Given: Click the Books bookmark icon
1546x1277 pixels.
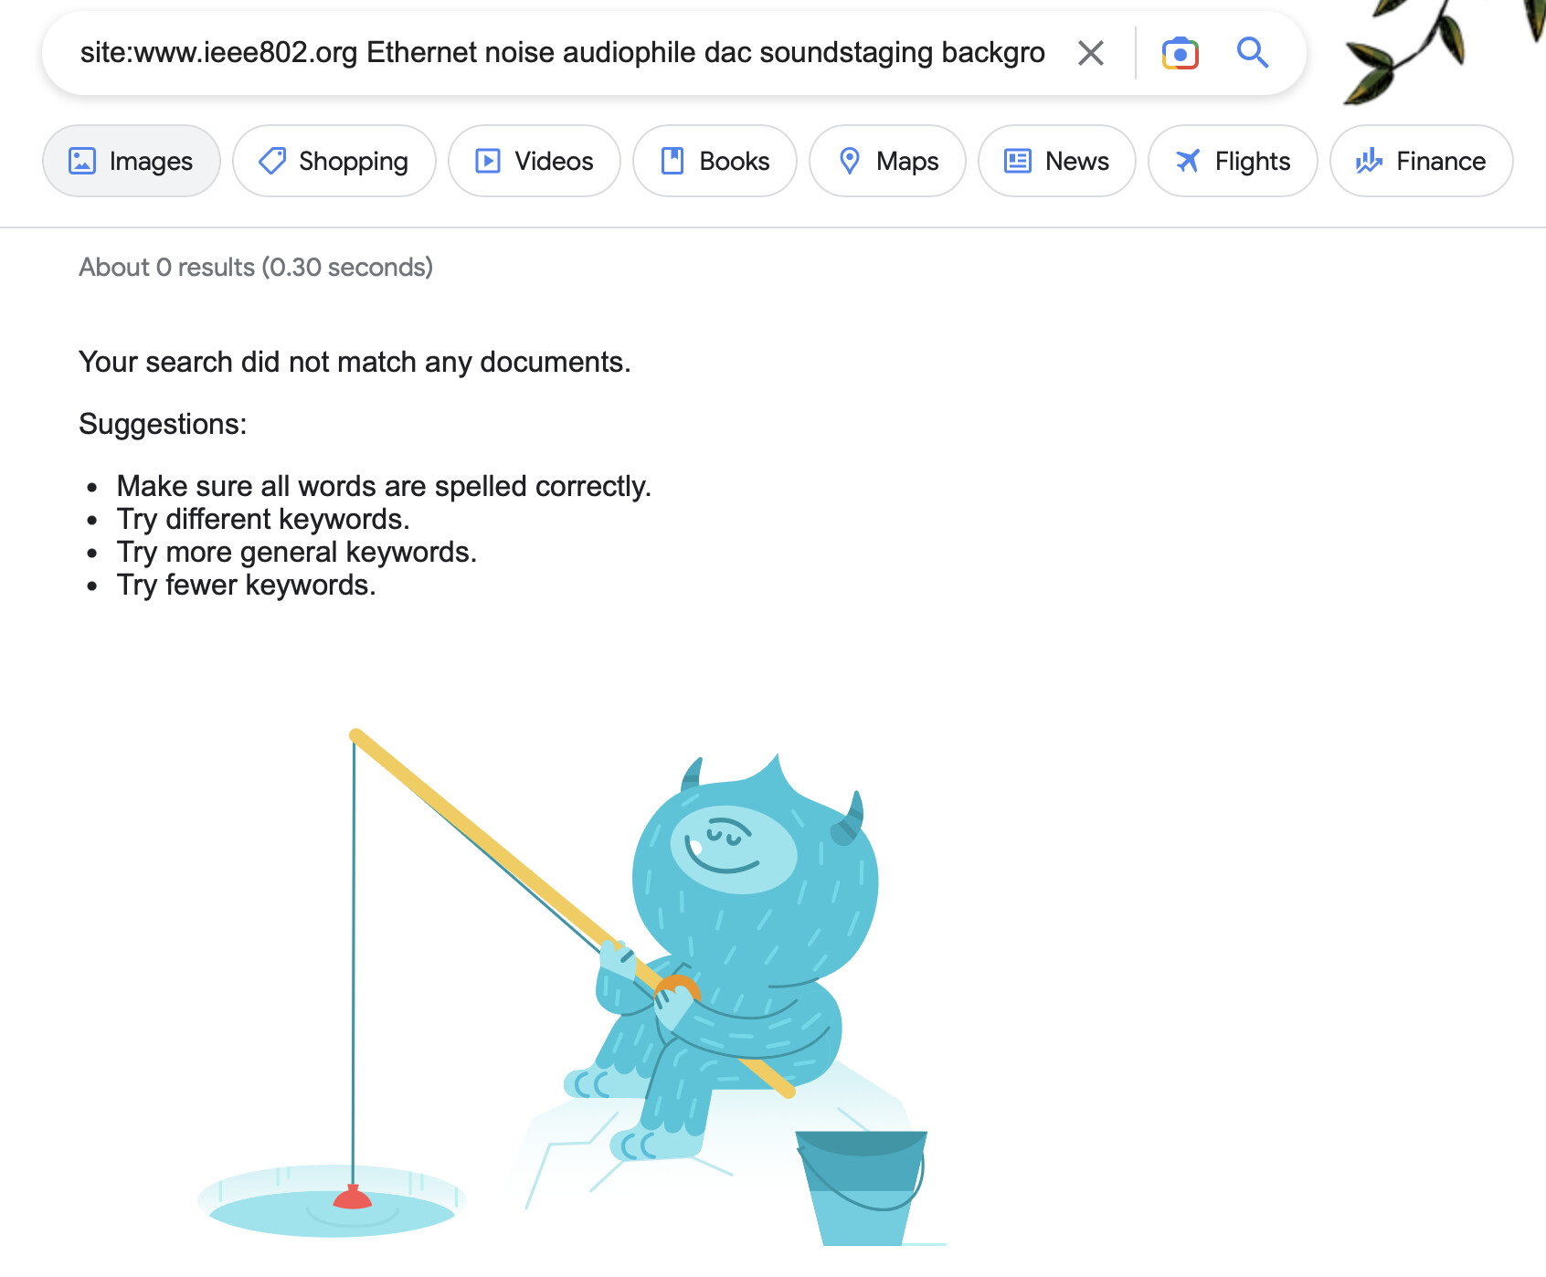Looking at the screenshot, I should (672, 161).
